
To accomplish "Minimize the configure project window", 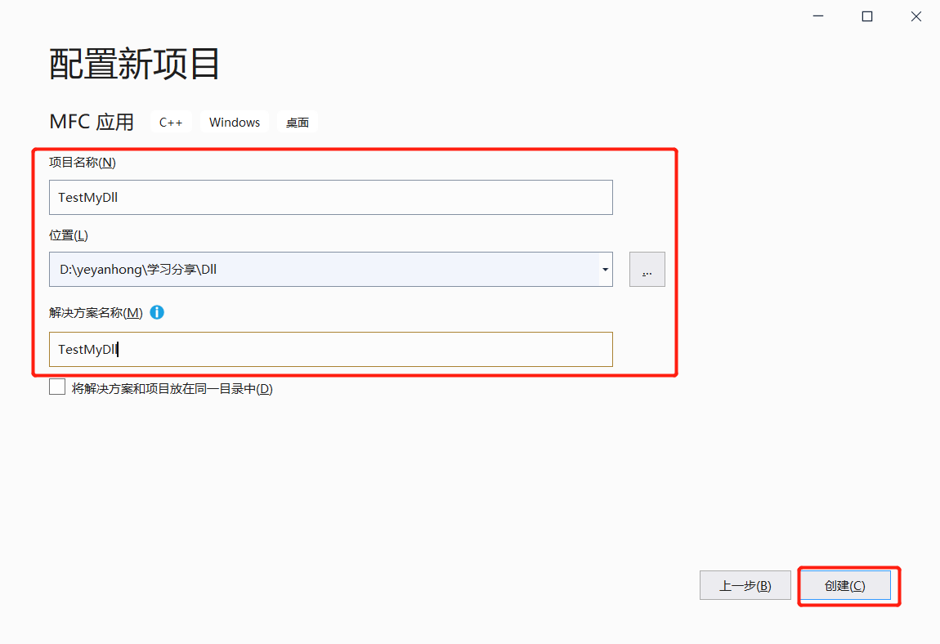I will pyautogui.click(x=818, y=16).
